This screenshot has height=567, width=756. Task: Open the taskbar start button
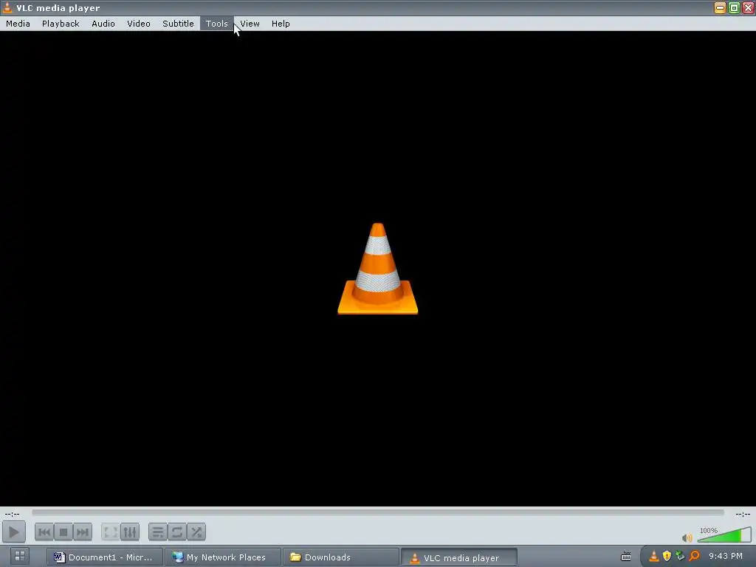[20, 557]
